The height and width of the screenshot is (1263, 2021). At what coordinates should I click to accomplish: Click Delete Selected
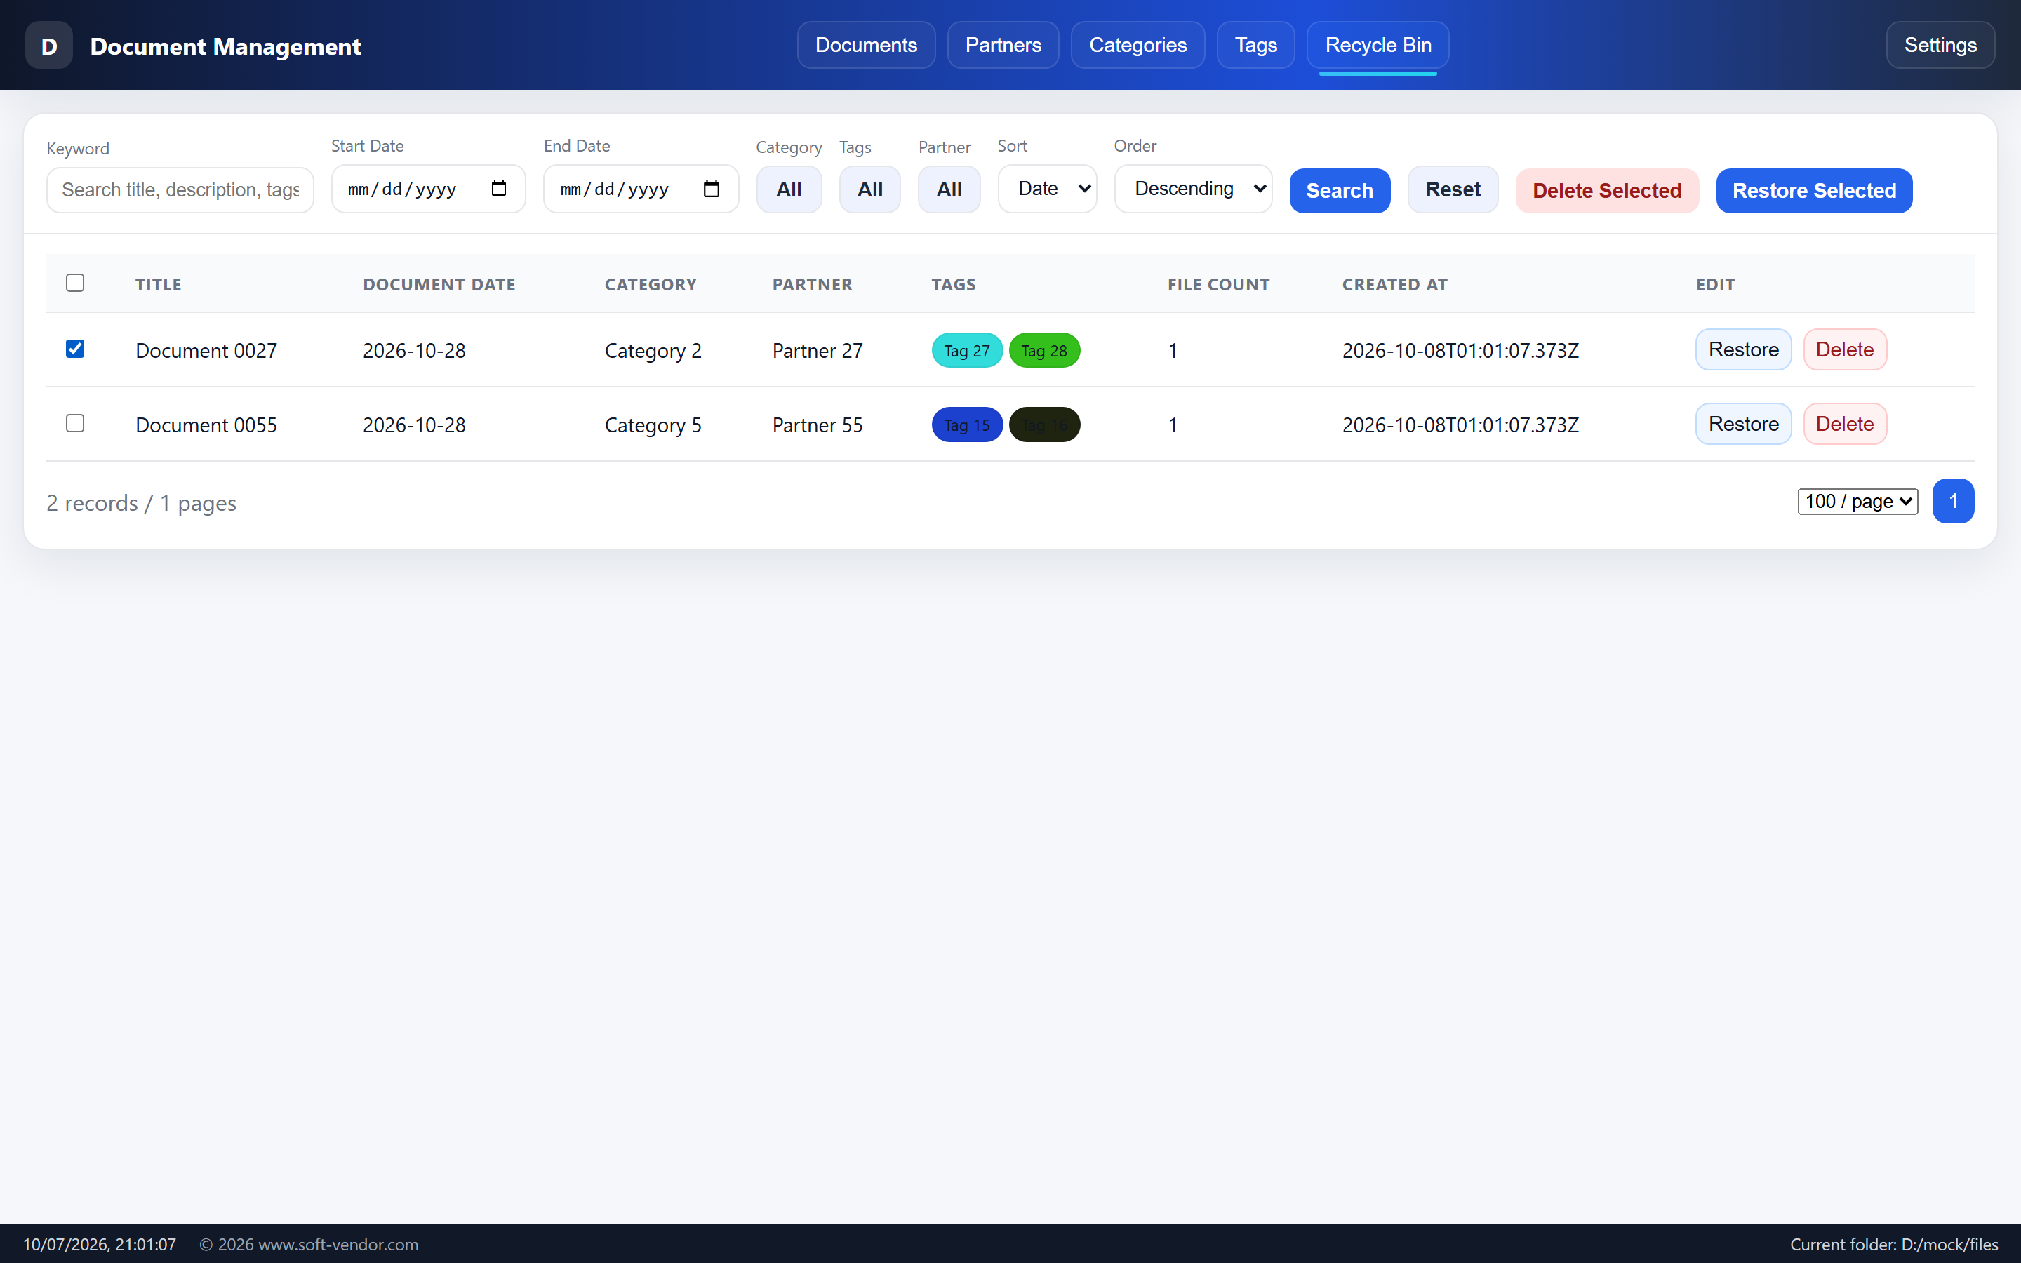1607,190
